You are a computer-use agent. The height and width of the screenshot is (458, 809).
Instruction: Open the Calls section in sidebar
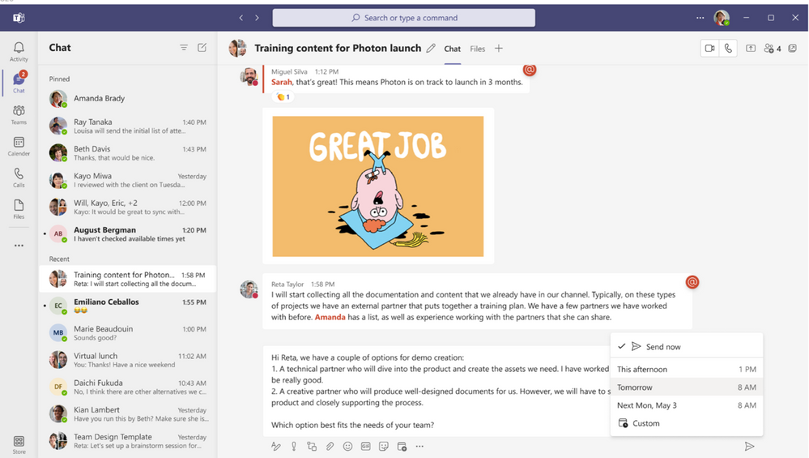click(19, 178)
